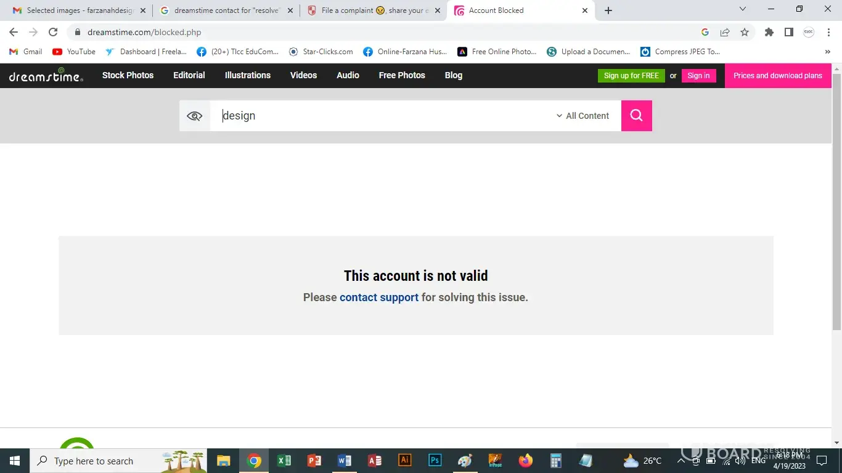Go to the Videos section

click(303, 75)
